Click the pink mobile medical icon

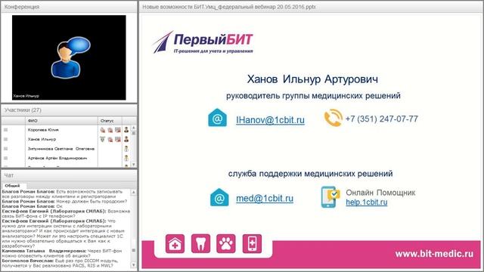tap(252, 243)
